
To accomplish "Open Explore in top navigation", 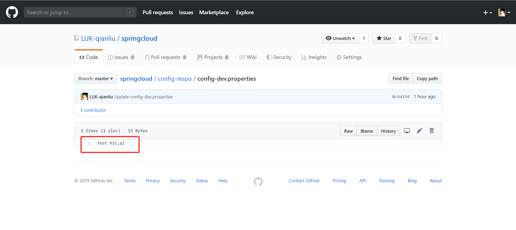I will coord(245,12).
